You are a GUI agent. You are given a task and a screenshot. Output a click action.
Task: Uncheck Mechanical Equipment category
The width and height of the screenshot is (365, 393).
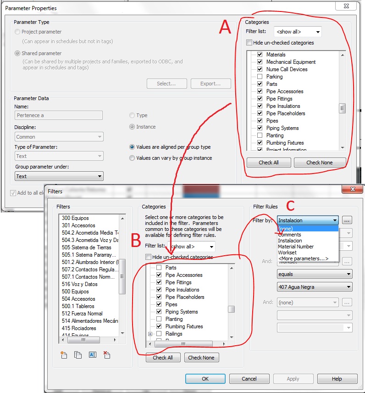pos(260,62)
